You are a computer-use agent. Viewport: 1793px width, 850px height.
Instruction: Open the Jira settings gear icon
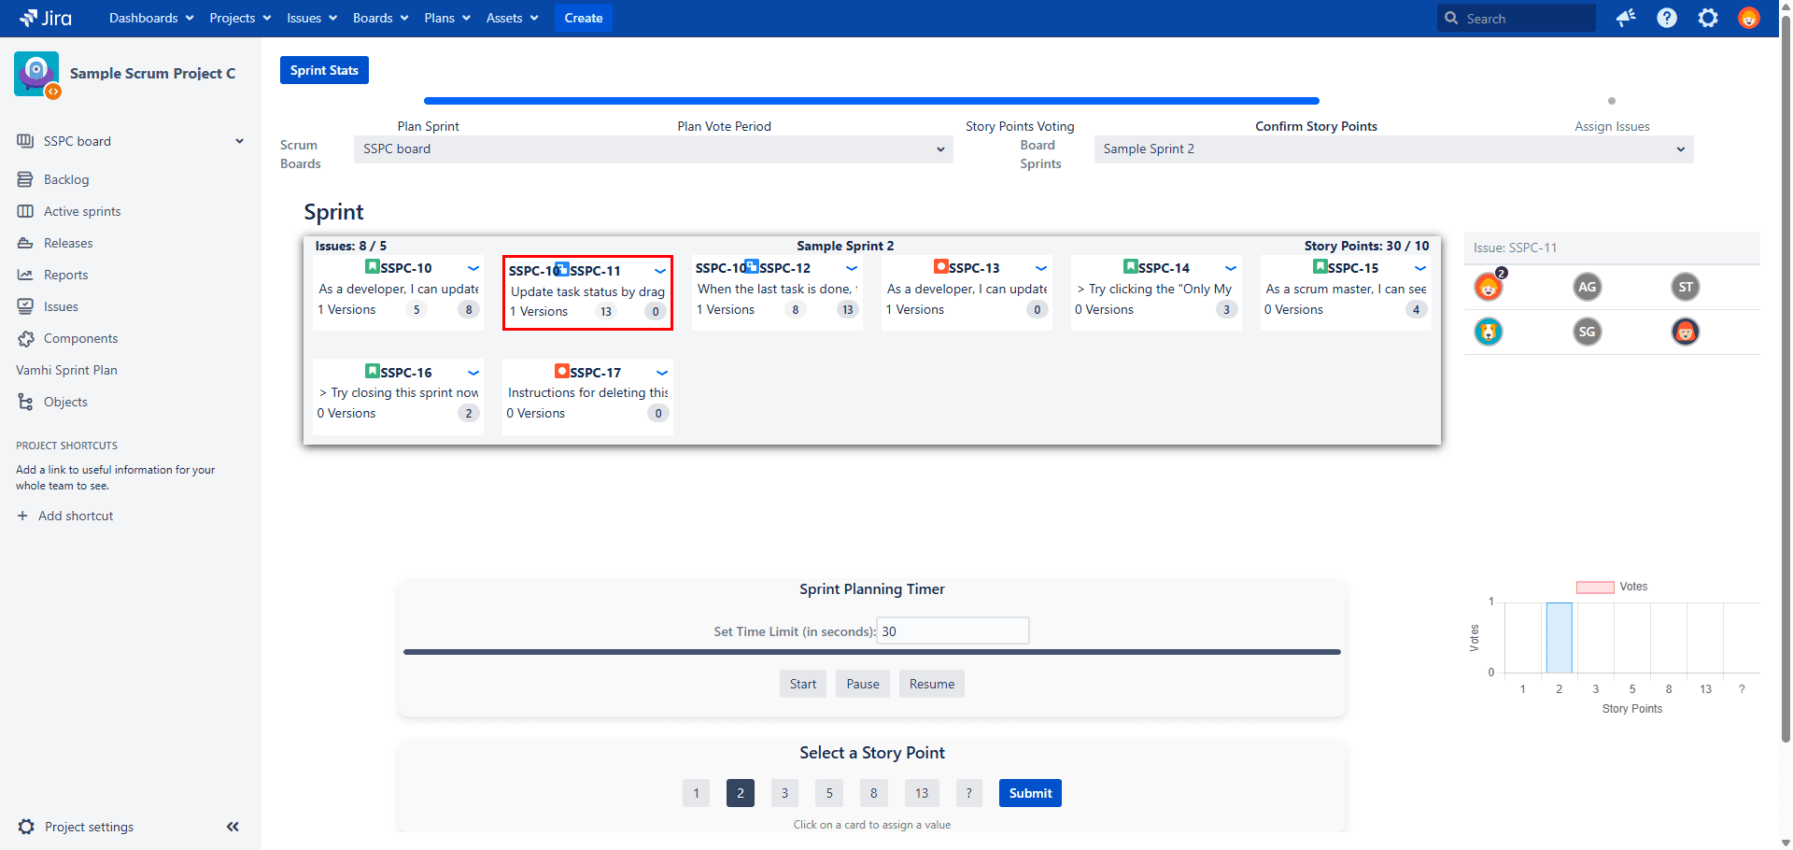pos(1708,18)
